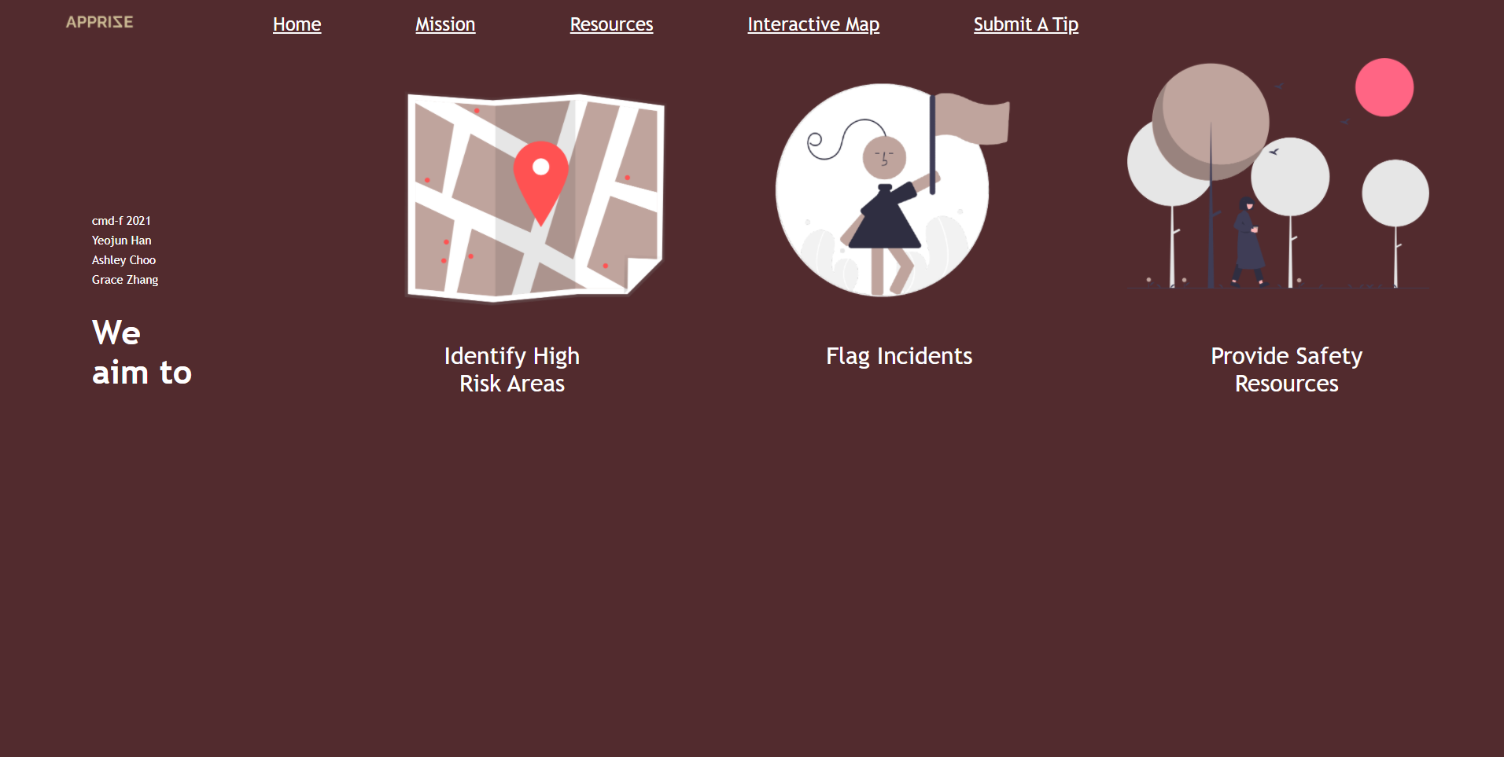The height and width of the screenshot is (757, 1504).
Task: Select Identify High Risk Areas caption
Action: coord(512,369)
